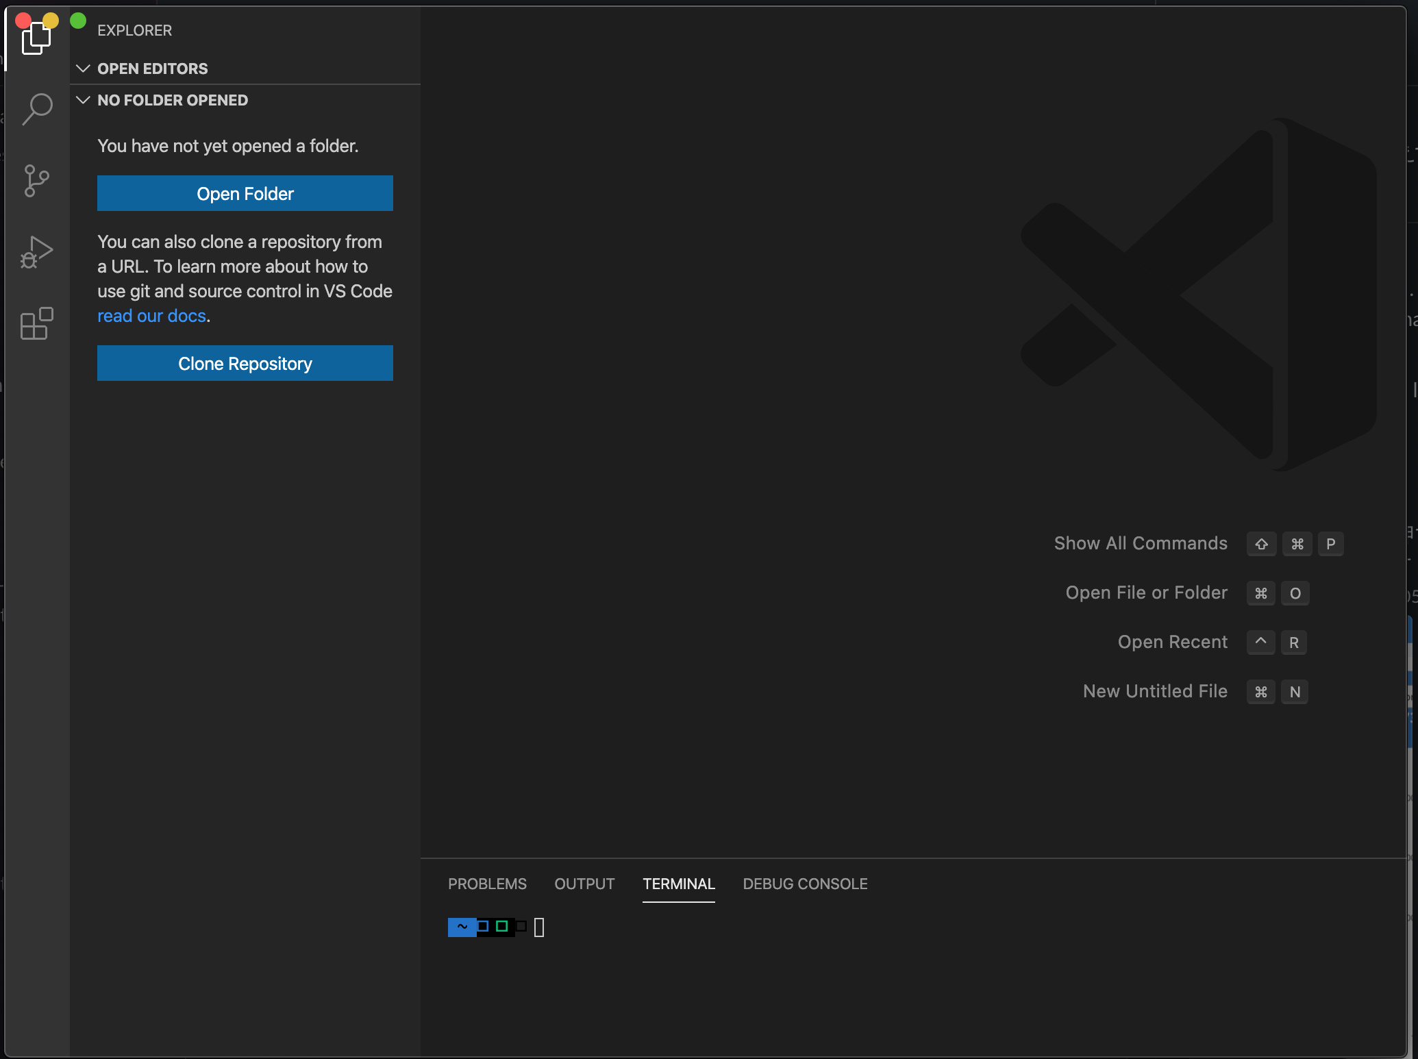Switch to the OUTPUT tab
The height and width of the screenshot is (1059, 1418).
click(584, 884)
